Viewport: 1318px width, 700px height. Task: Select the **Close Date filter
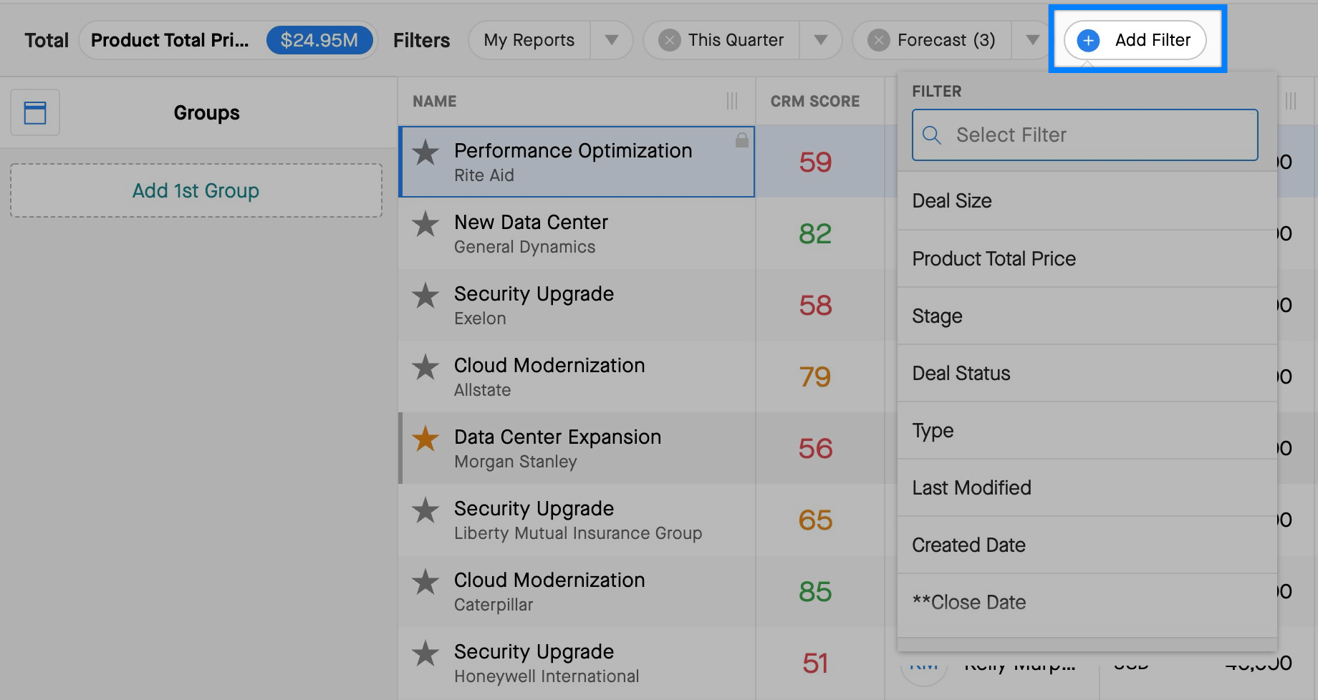click(x=1087, y=602)
